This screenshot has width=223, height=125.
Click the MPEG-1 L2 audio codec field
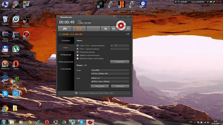coord(110,78)
